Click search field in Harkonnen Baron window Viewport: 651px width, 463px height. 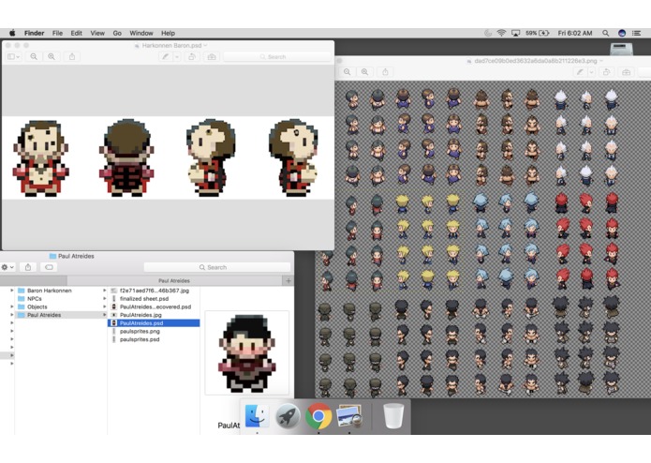[x=277, y=56]
